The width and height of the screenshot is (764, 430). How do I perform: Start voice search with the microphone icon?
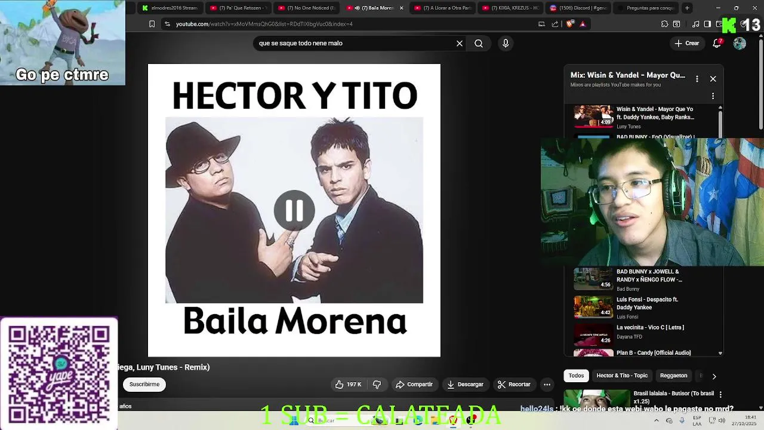tap(506, 43)
